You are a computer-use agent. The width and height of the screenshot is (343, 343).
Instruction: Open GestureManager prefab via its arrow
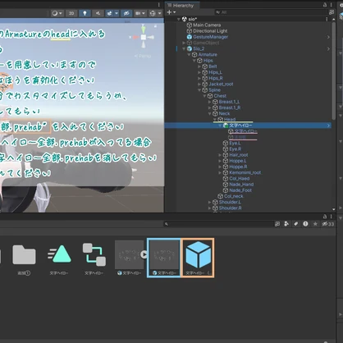[x=328, y=37]
